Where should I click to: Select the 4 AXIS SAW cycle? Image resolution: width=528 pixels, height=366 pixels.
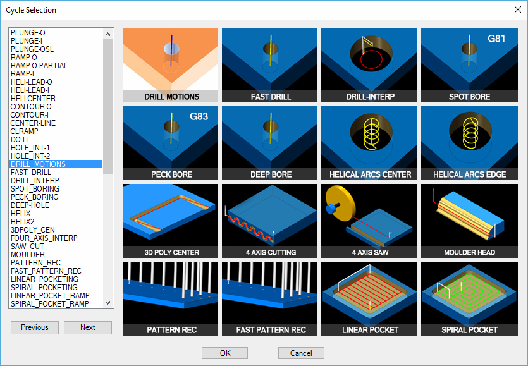(x=369, y=220)
